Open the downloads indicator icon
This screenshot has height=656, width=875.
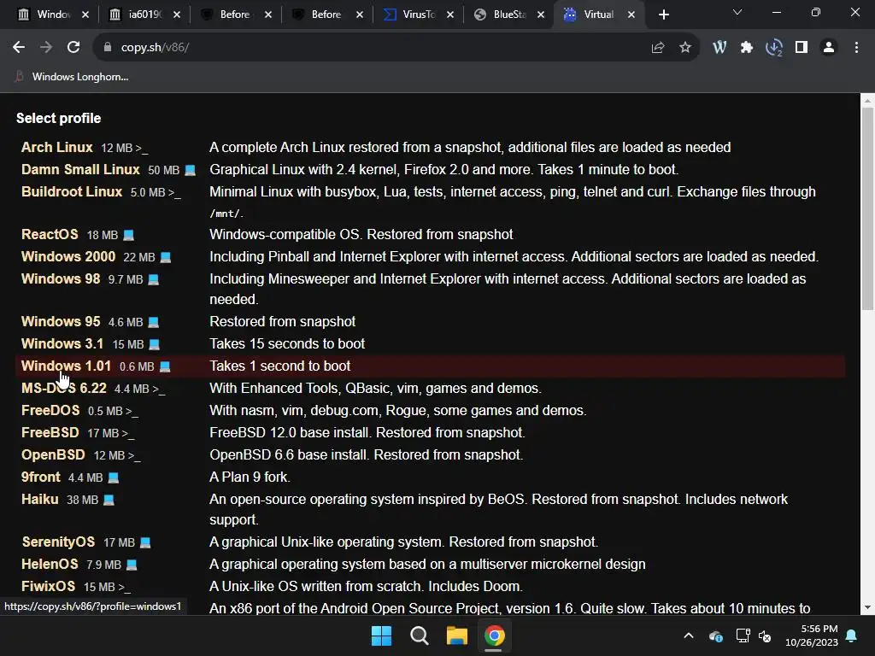[x=774, y=48]
